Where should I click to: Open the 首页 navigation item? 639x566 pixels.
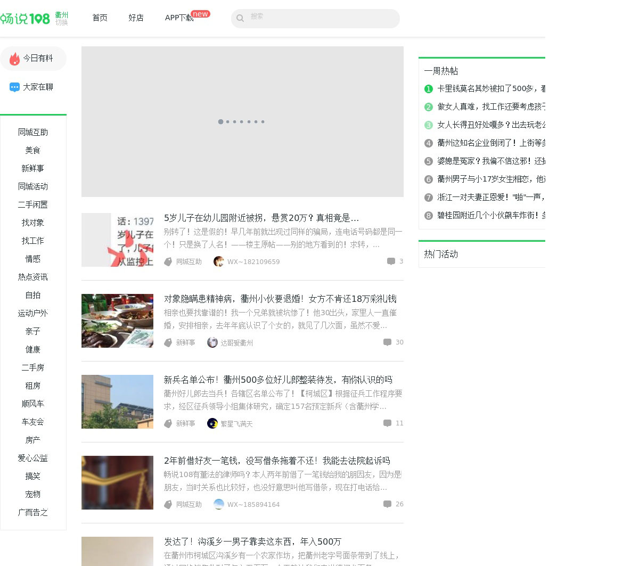tap(100, 18)
